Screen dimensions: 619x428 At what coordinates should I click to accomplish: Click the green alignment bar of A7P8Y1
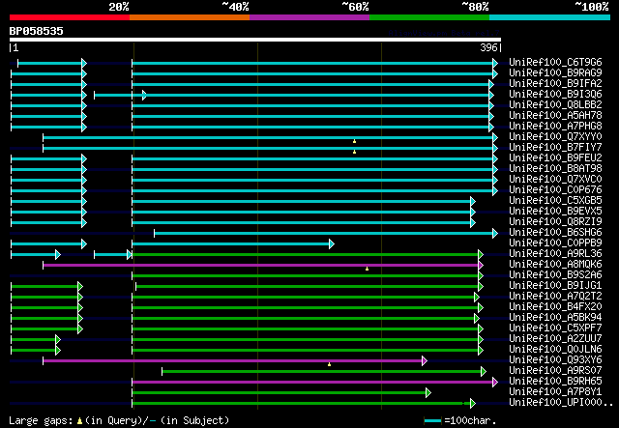click(x=280, y=393)
